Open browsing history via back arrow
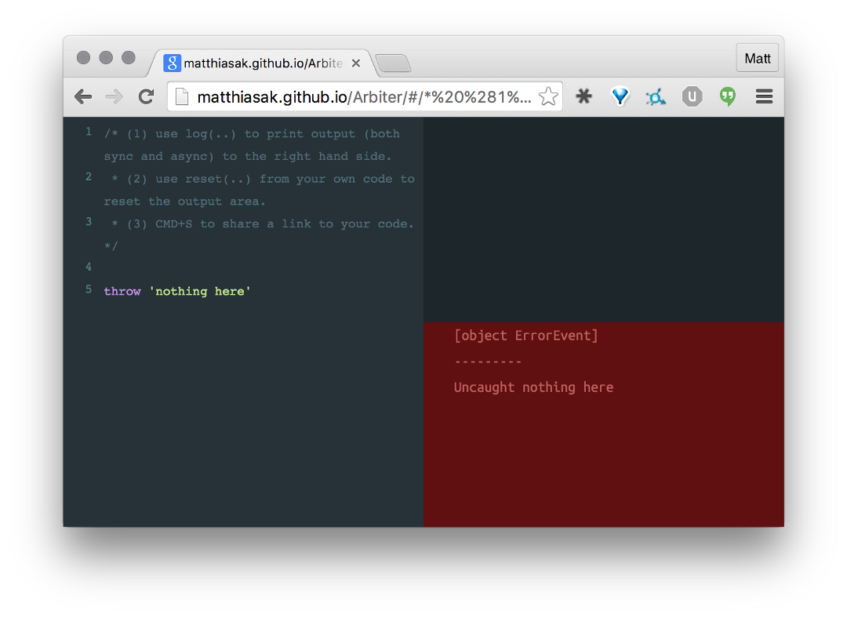The height and width of the screenshot is (617, 847). (83, 96)
